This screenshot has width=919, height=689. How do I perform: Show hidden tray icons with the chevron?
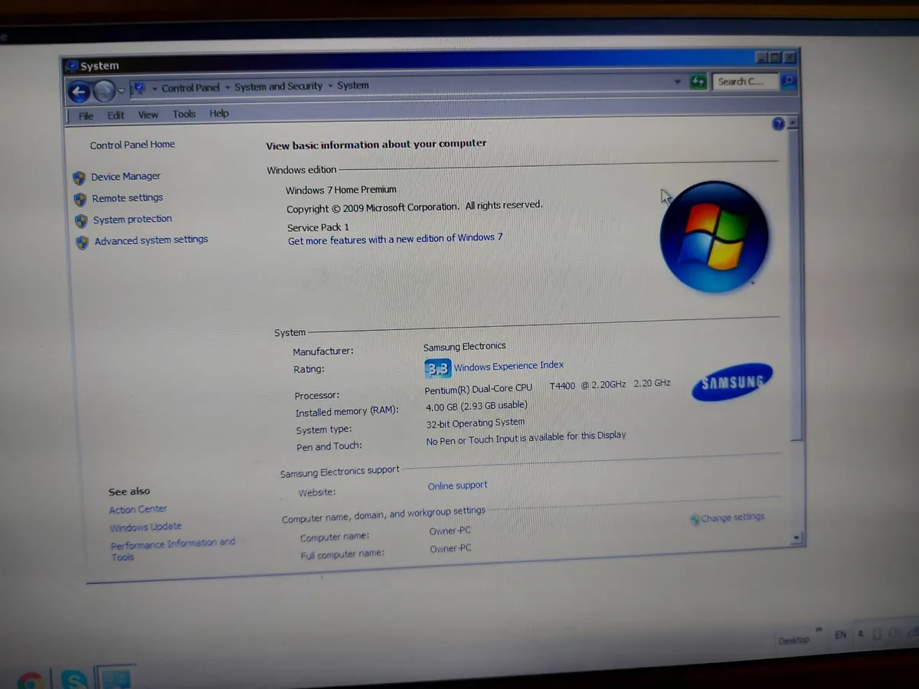pyautogui.click(x=861, y=633)
